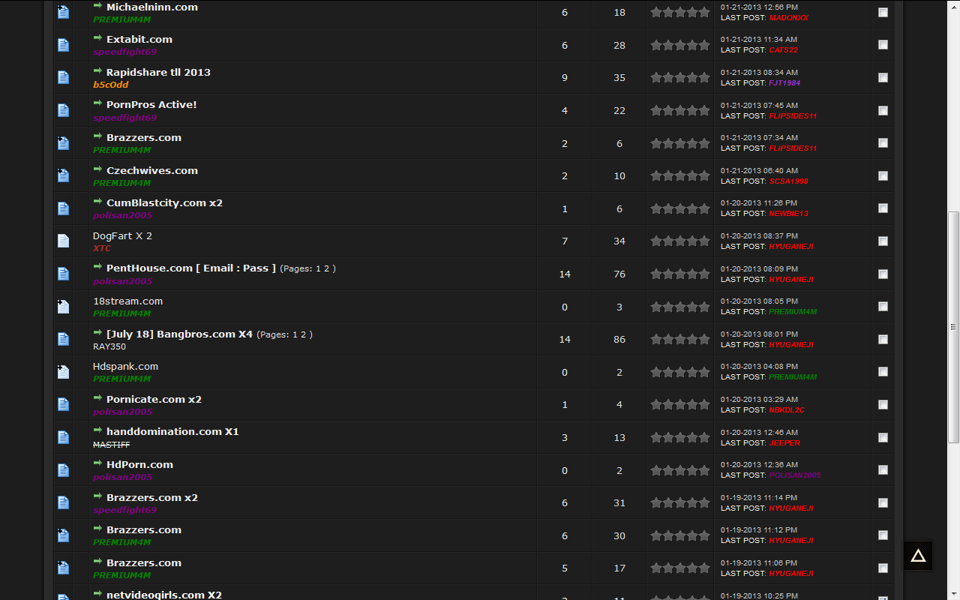Click the green arrow before Extabit.com
Viewport: 960px width, 600px height.
[x=97, y=38]
